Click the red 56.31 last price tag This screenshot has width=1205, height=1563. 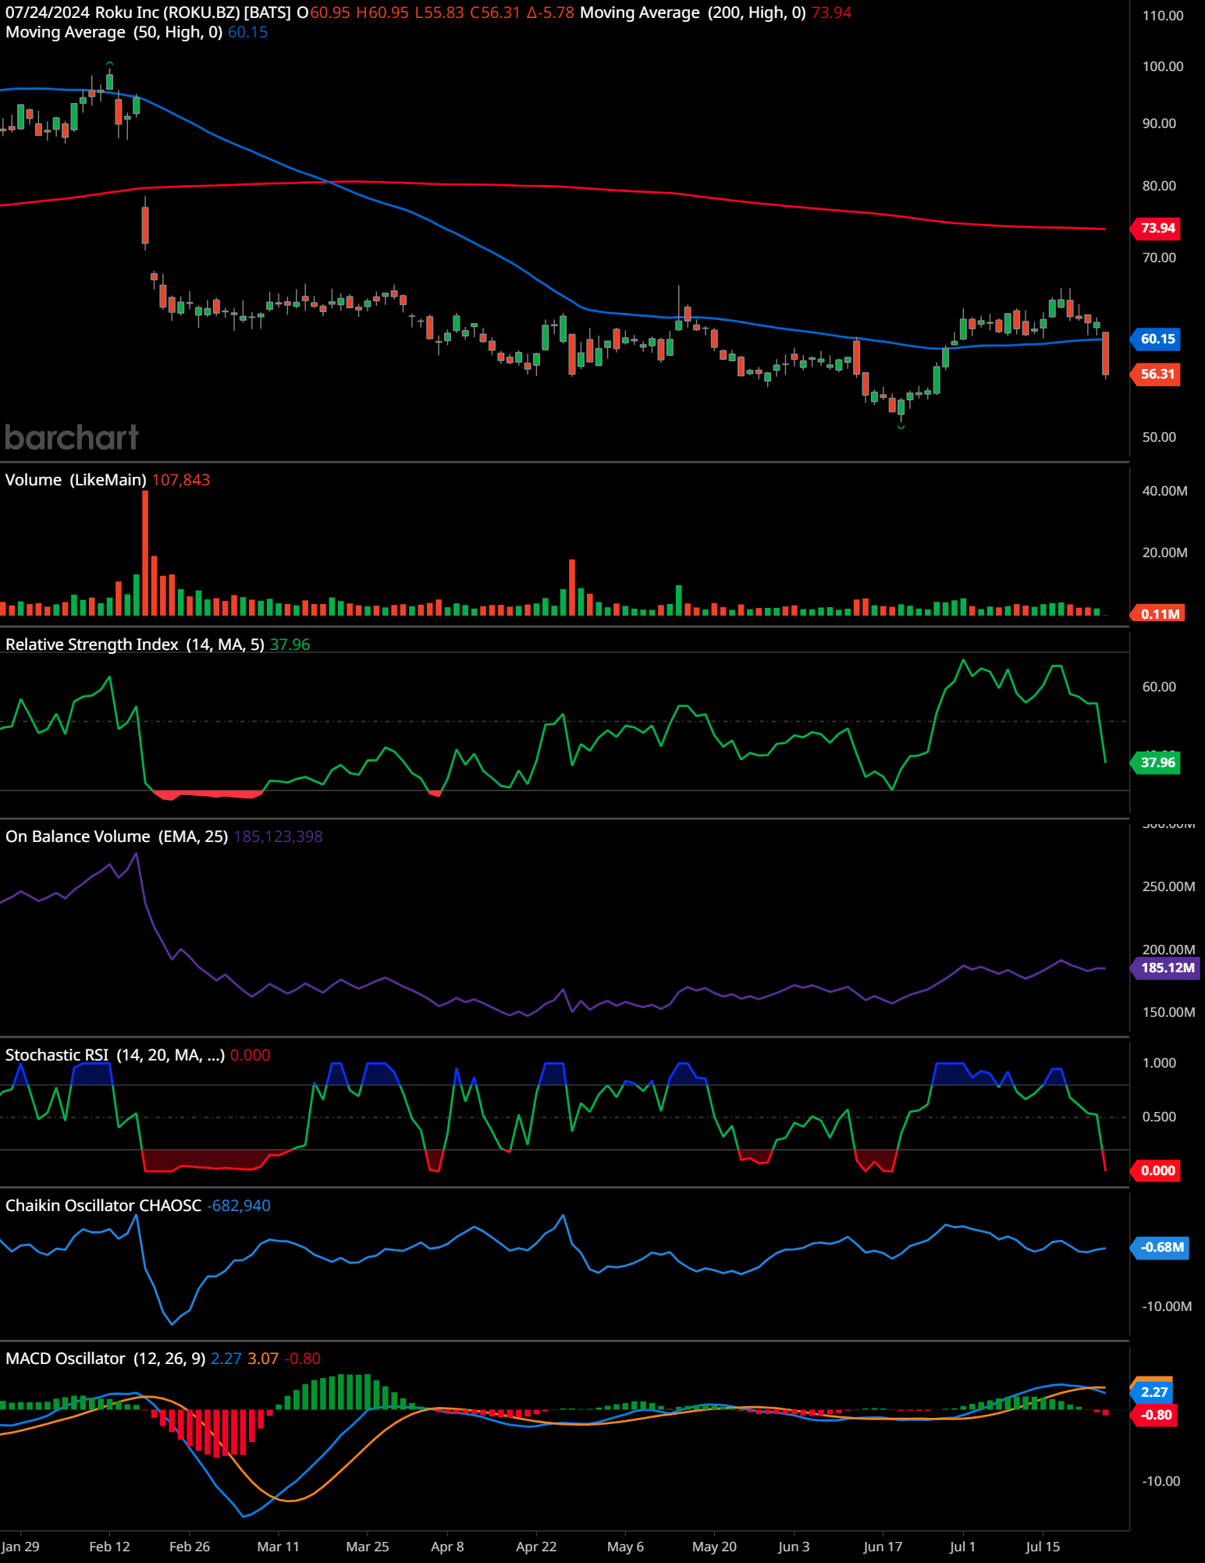(1156, 374)
